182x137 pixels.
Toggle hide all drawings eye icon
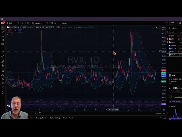click(3, 83)
